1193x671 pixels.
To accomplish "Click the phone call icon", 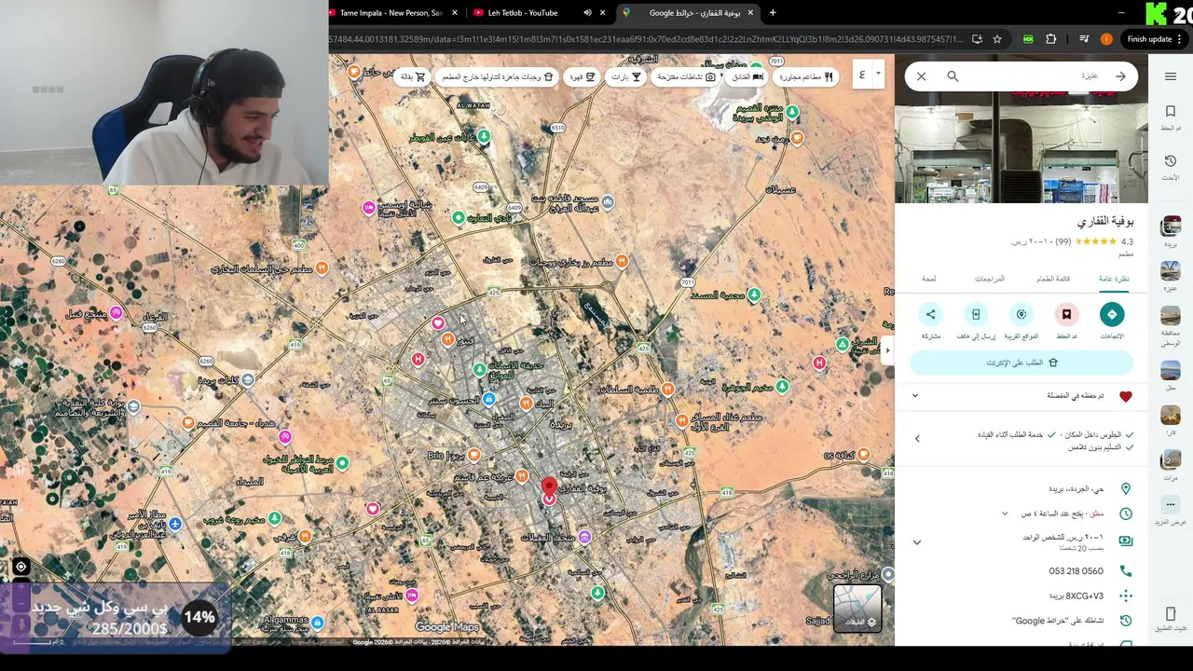I will pos(1126,571).
